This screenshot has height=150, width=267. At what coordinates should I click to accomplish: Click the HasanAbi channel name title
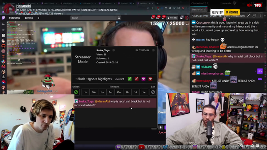click(23, 6)
